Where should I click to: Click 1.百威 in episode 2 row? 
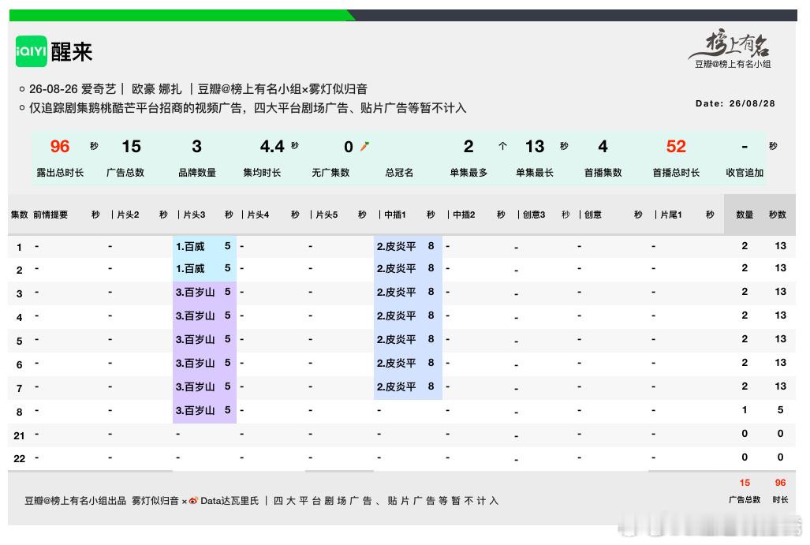pos(190,269)
